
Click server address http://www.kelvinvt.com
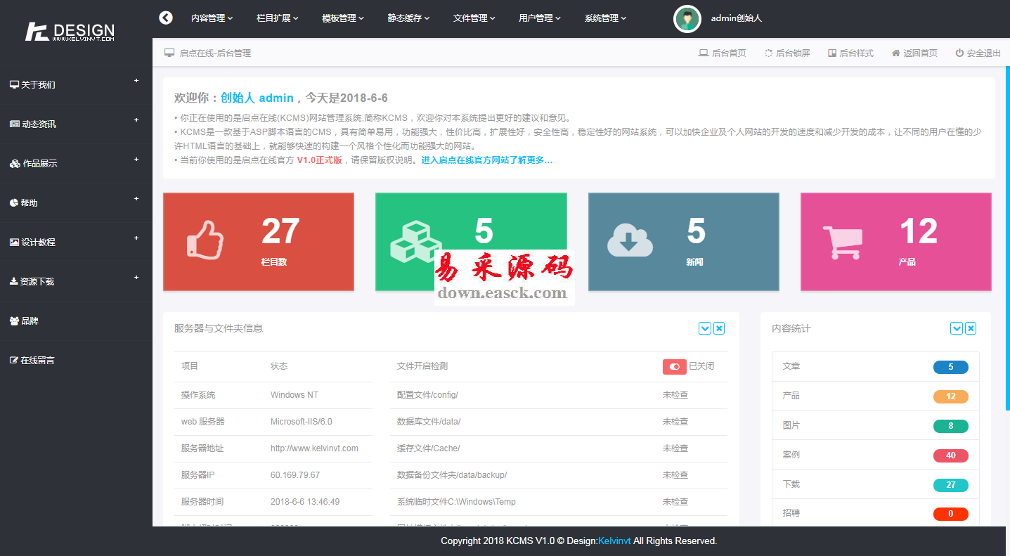(x=314, y=448)
